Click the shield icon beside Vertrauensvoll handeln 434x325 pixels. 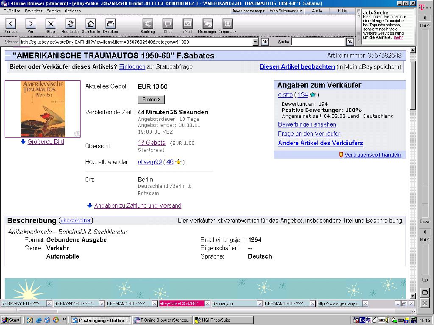click(341, 155)
